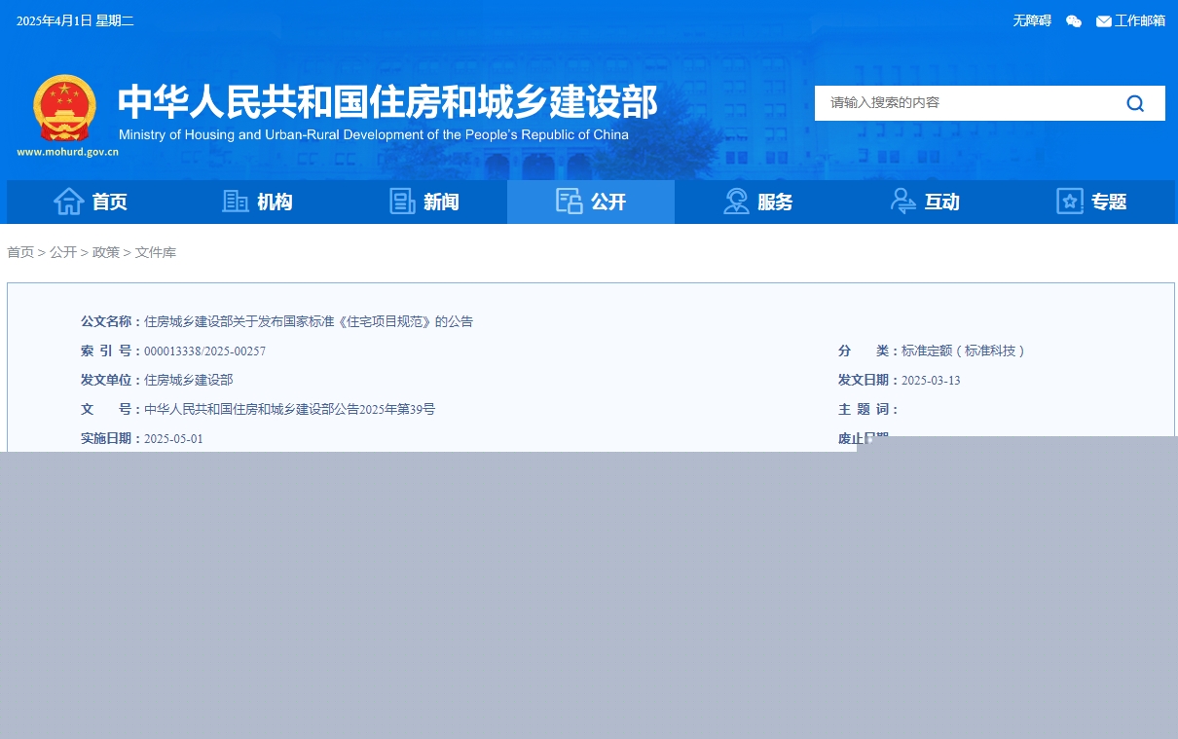The height and width of the screenshot is (739, 1178).
Task: Open the 新闻 navigation tab
Action: coord(423,202)
